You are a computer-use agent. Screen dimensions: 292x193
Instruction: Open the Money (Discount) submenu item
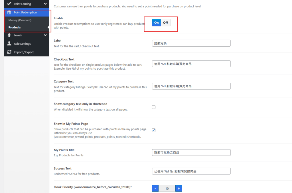(x=20, y=20)
